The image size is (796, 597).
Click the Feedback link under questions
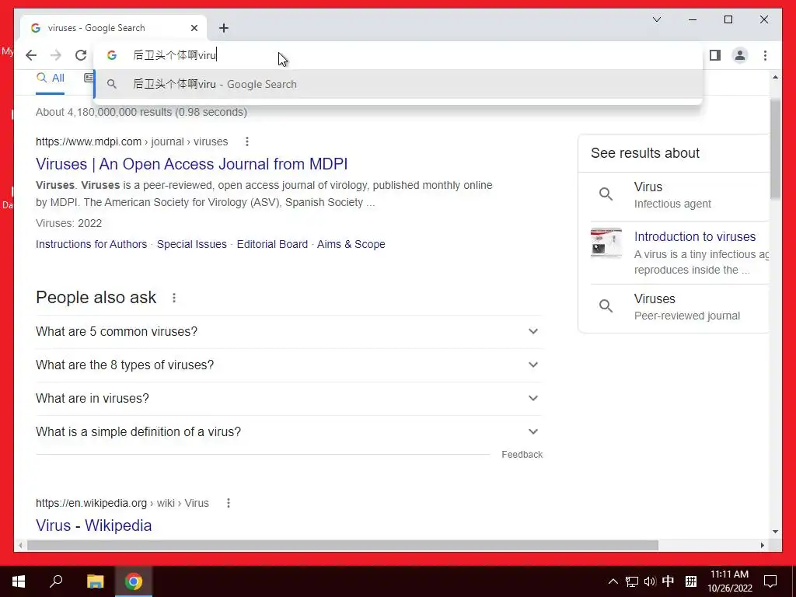coord(522,455)
